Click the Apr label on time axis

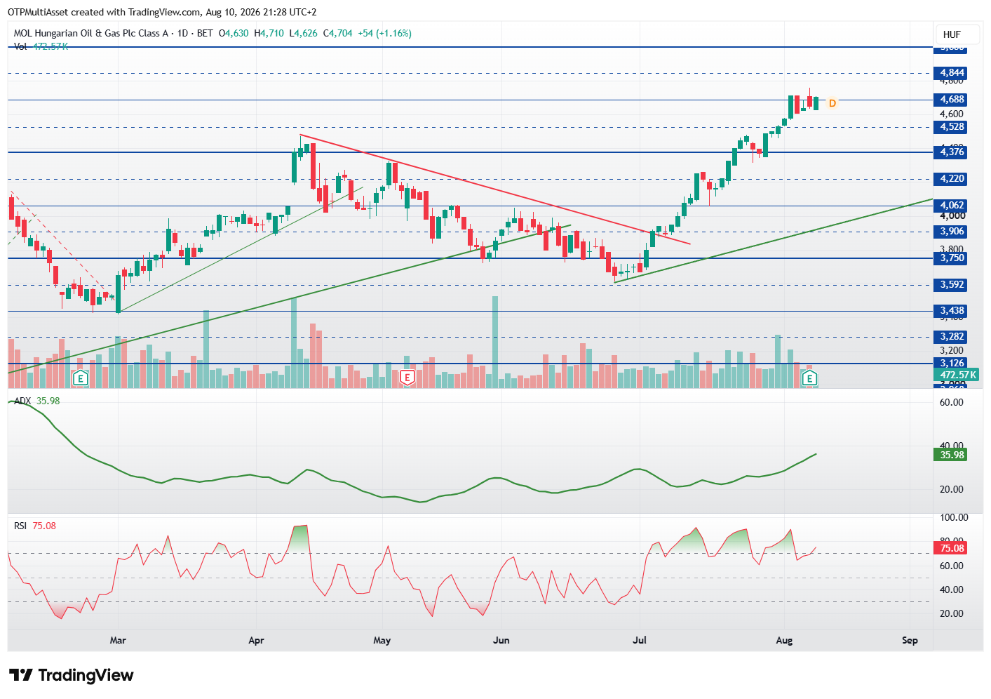pos(257,640)
